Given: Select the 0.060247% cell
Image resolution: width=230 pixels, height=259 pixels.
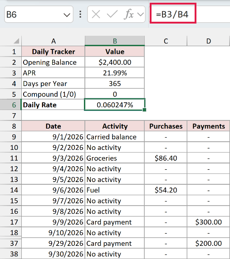Looking at the screenshot, I should coord(115,105).
